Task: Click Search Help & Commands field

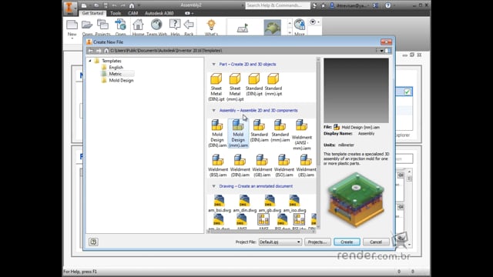Action: 277,5
